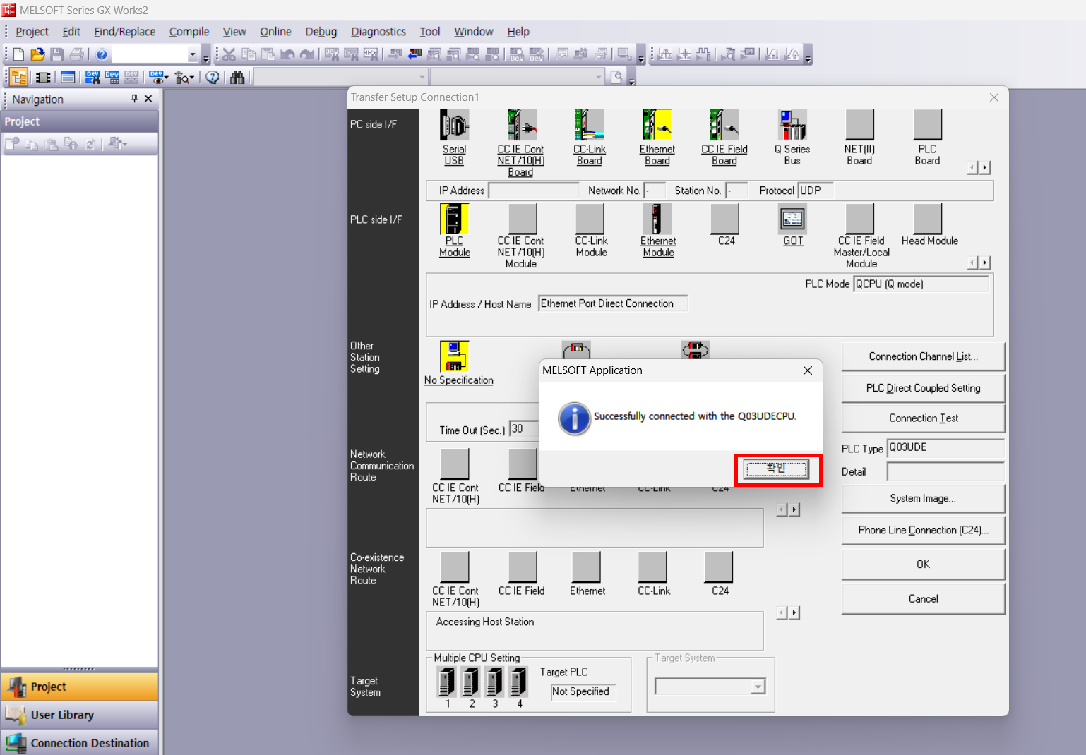Open the Help question mark icon
The width and height of the screenshot is (1086, 755).
(102, 54)
